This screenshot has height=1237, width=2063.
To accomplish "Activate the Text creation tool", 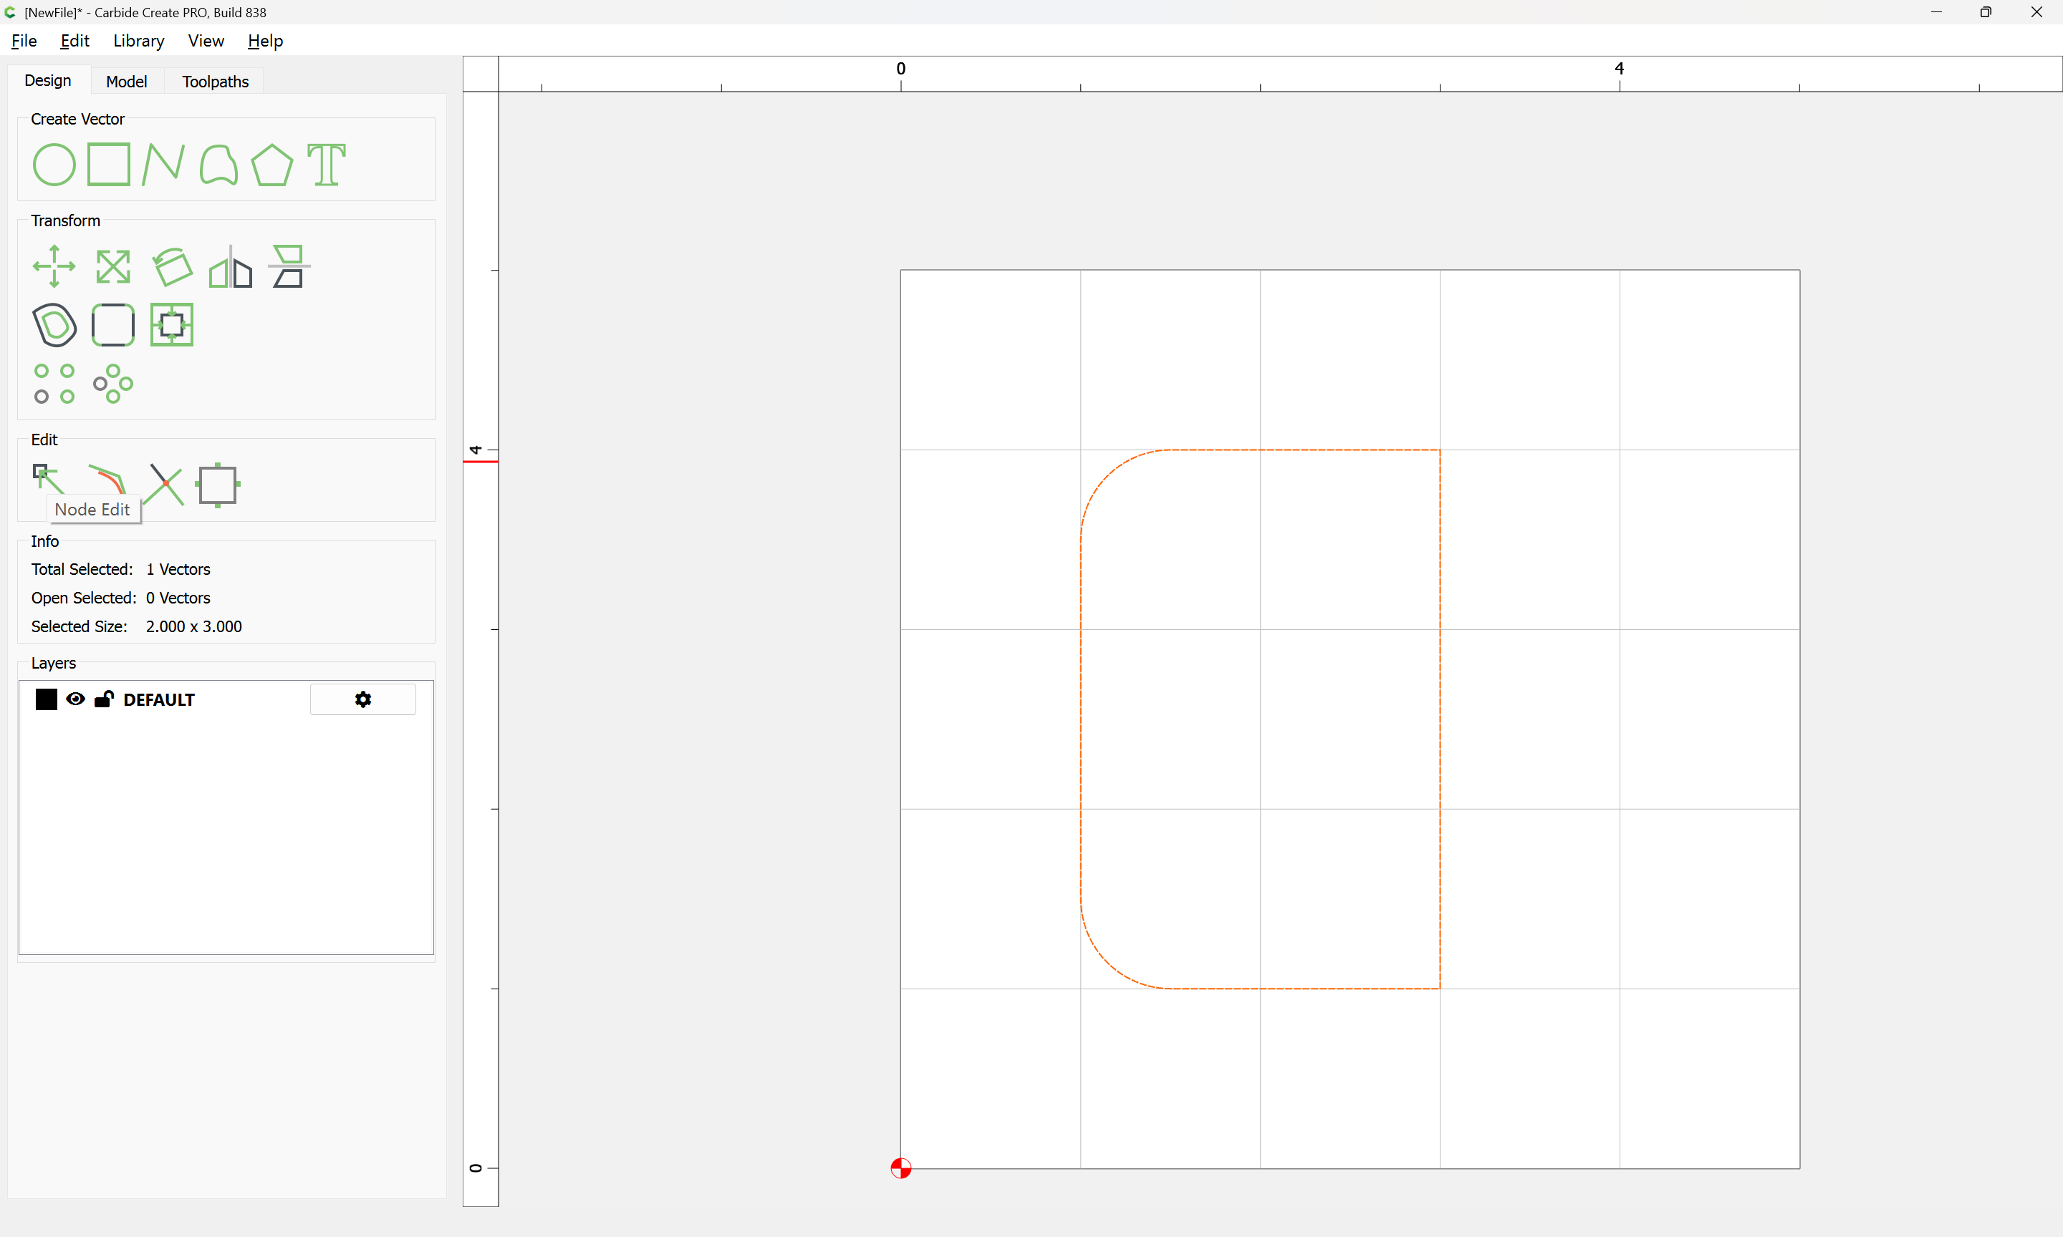I will [326, 164].
